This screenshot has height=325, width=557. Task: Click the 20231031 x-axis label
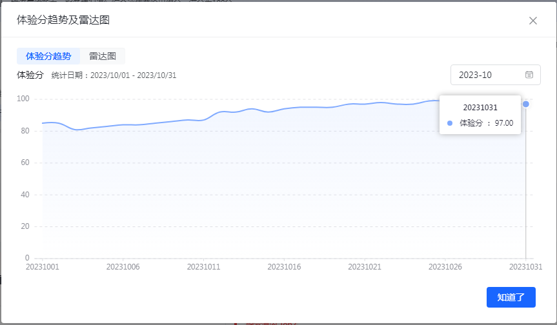pos(525,266)
